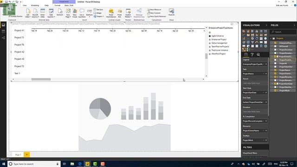Screen dimensions: 297x167
Task: Open the Format paint roller pane
Action: pos(252,55)
